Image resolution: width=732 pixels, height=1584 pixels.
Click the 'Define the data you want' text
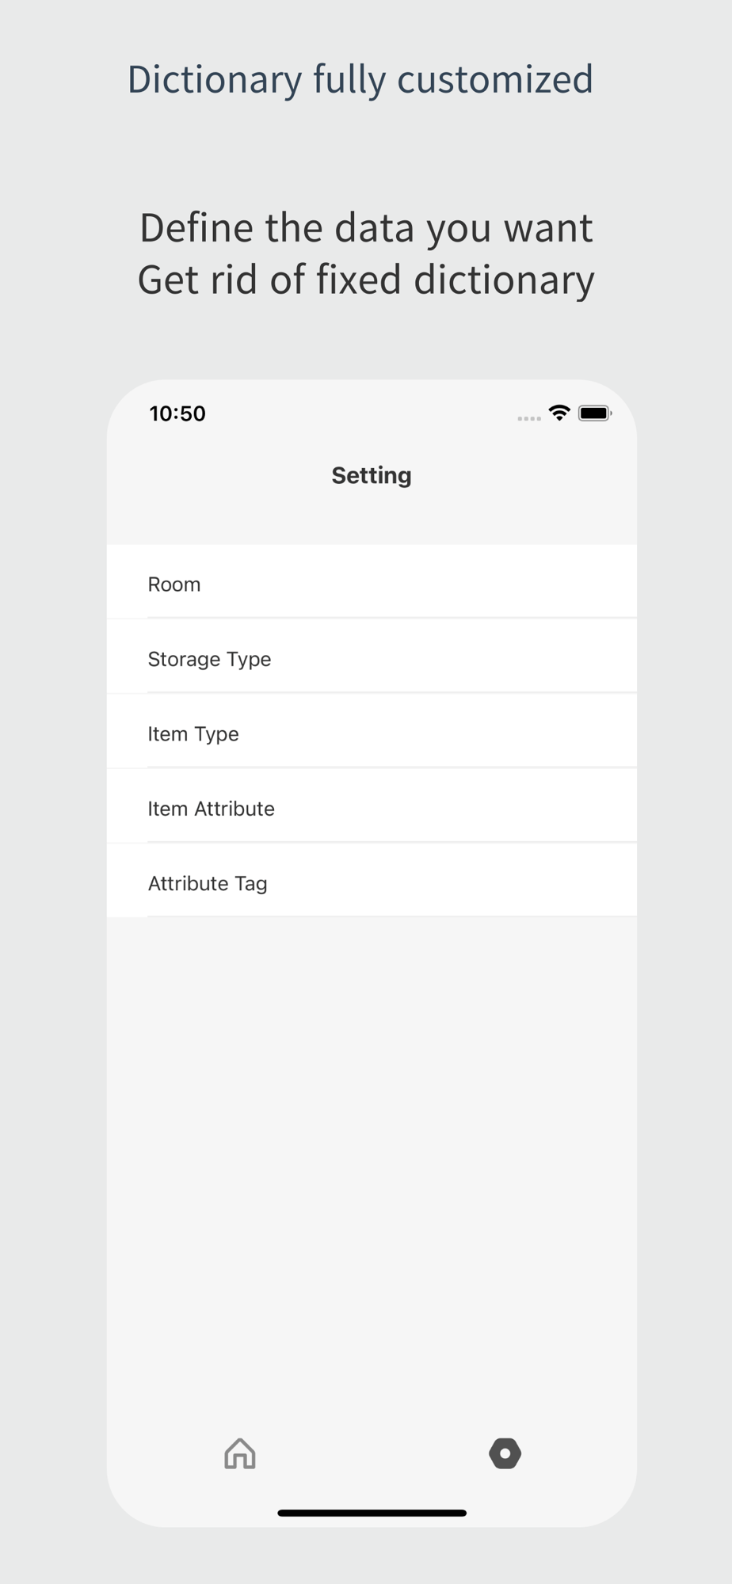[366, 228]
